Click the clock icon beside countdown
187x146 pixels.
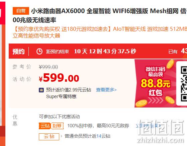pyautogui.click(x=39, y=52)
